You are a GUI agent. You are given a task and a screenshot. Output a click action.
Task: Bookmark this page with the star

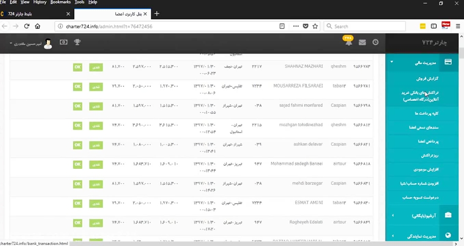pos(315,26)
